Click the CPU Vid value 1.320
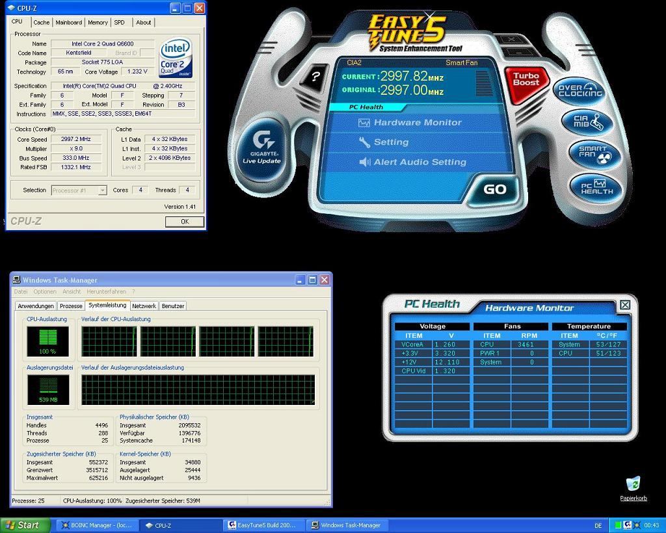The width and height of the screenshot is (666, 533). (x=445, y=371)
